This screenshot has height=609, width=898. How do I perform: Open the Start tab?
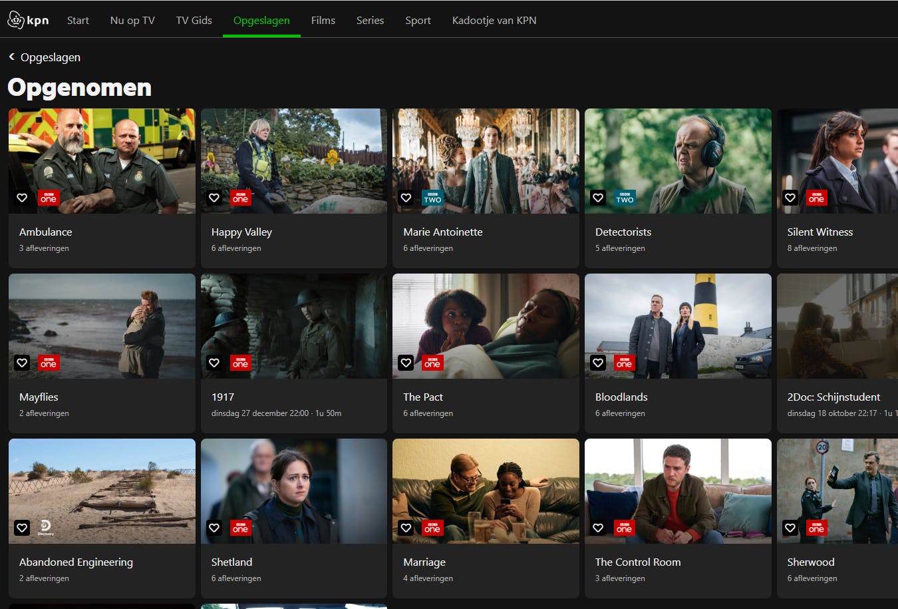pyautogui.click(x=78, y=20)
